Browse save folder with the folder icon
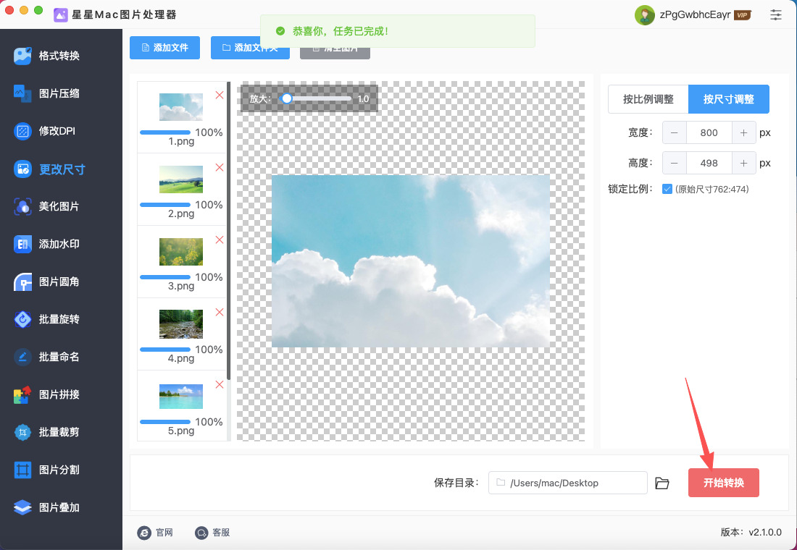Viewport: 797px width, 550px height. (662, 483)
